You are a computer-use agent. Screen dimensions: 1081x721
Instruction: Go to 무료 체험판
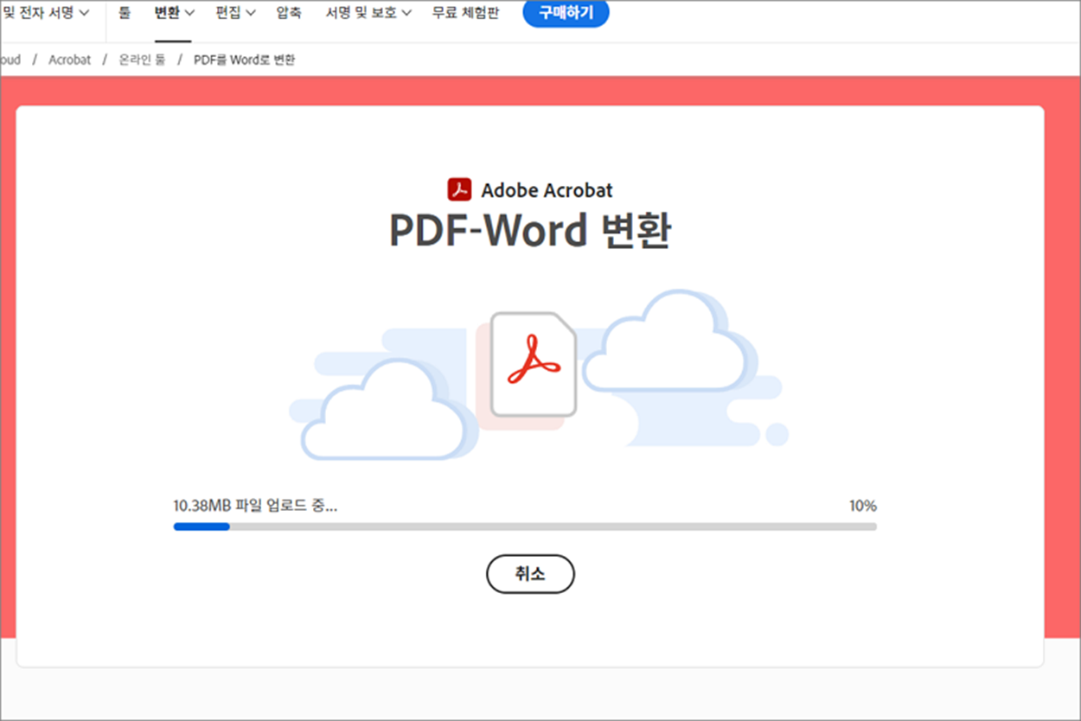pos(465,13)
